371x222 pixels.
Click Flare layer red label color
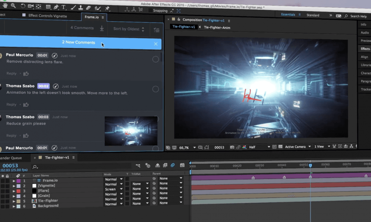pos(19,191)
